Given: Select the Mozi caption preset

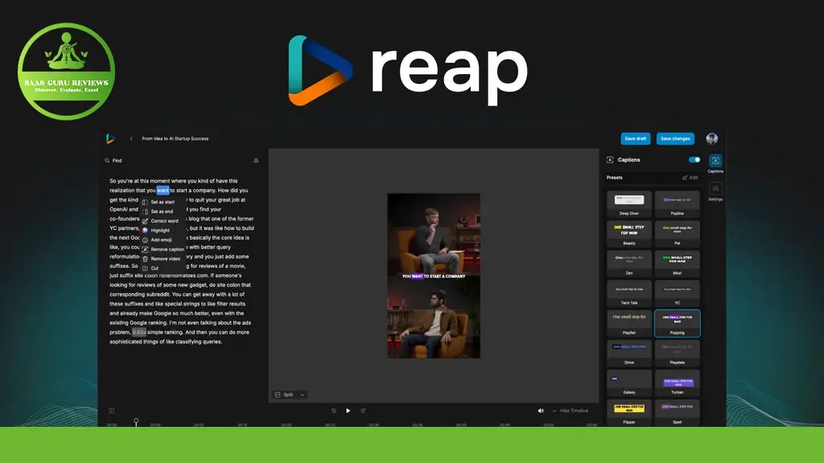Looking at the screenshot, I should pos(677,264).
